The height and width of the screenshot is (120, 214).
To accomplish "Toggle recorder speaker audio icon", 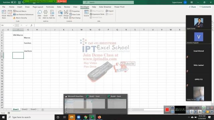I will (x=188, y=112).
